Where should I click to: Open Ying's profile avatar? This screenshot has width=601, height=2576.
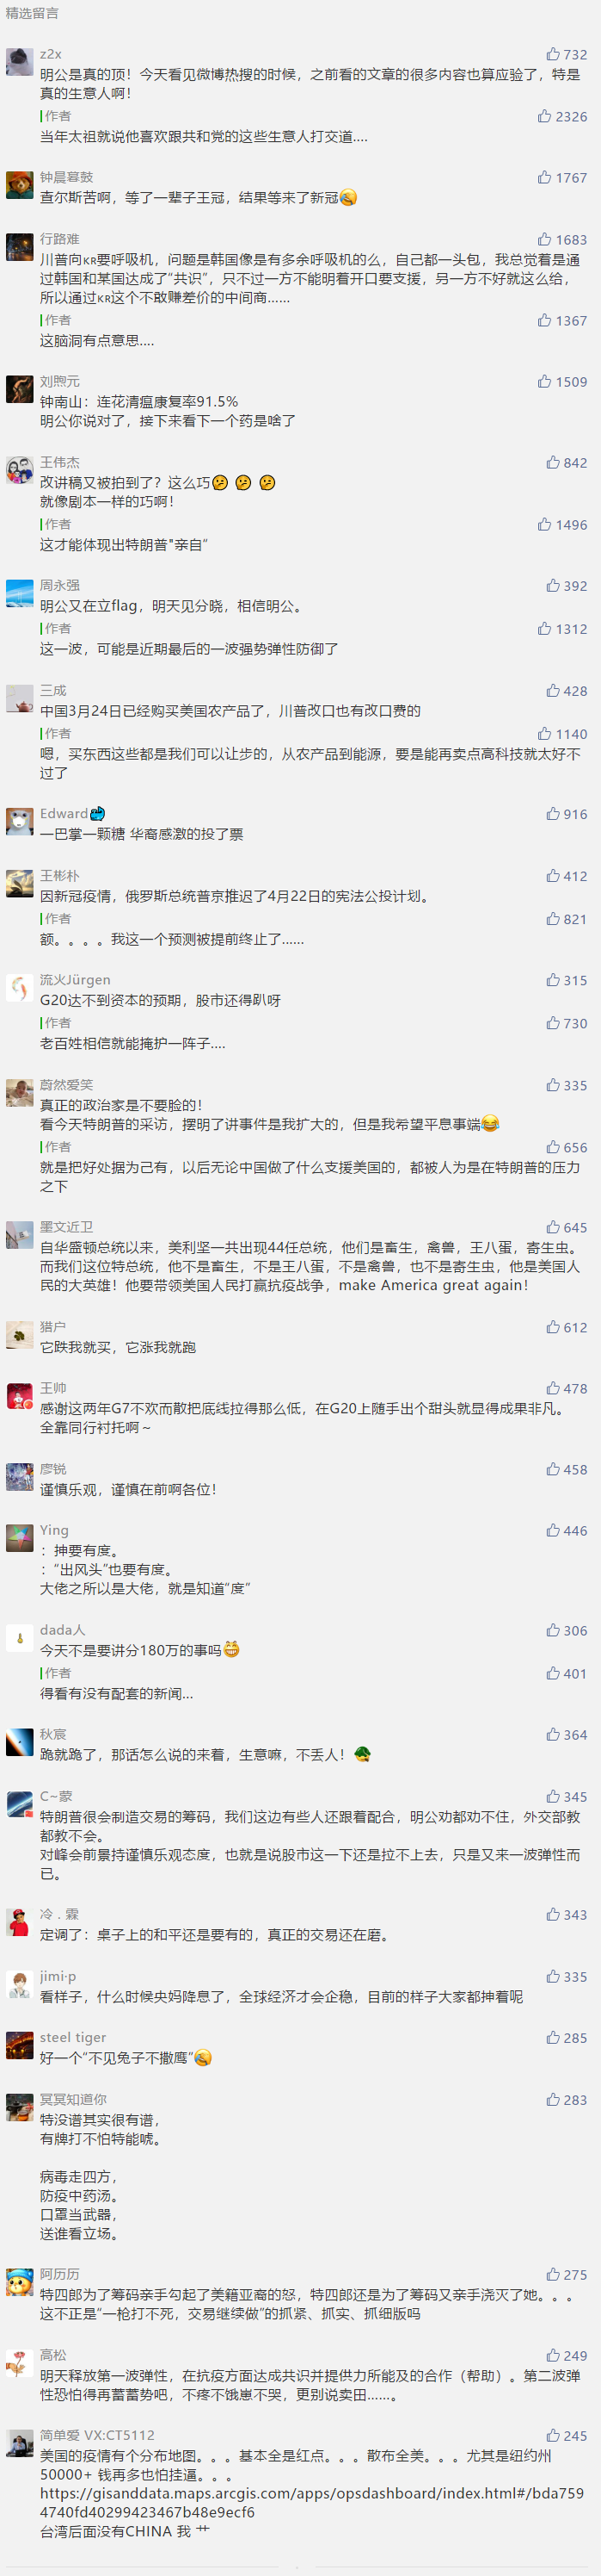tap(20, 1537)
